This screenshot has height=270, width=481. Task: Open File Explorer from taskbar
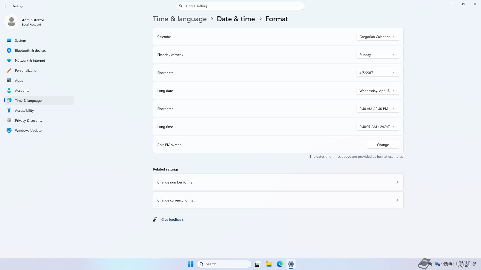[269, 264]
